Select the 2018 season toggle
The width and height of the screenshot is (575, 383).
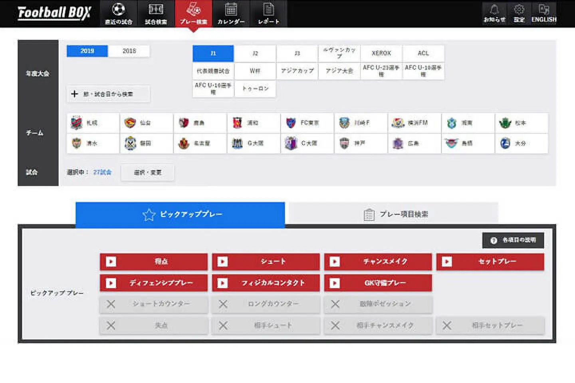(x=129, y=51)
